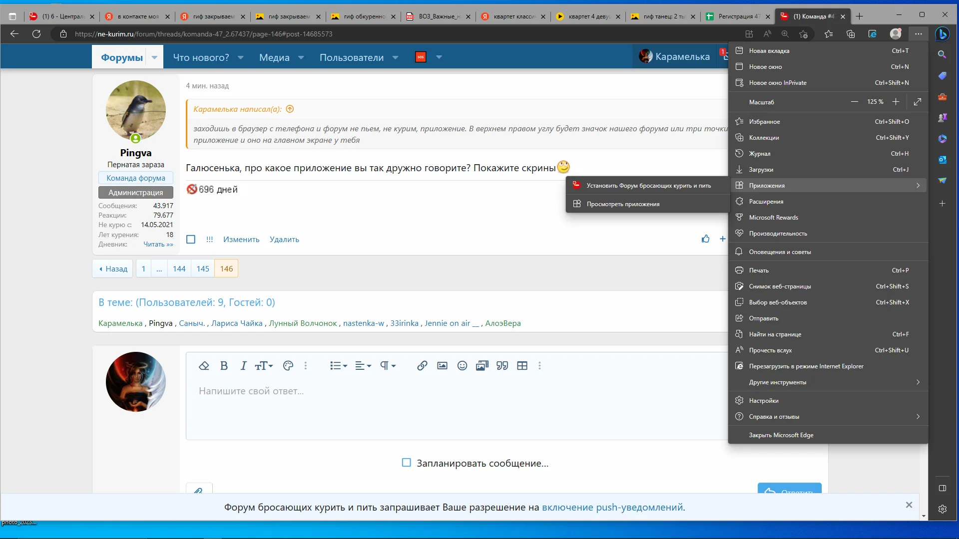
Task: Go to page 145 of thread
Action: [203, 269]
